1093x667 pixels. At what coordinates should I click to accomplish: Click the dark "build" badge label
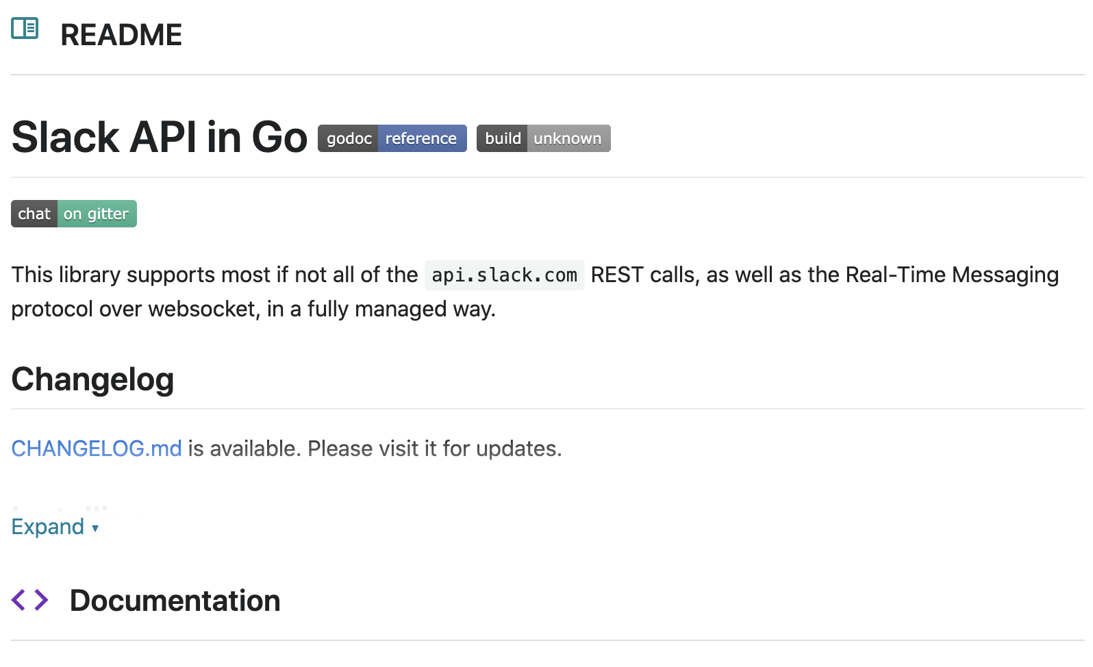(502, 138)
